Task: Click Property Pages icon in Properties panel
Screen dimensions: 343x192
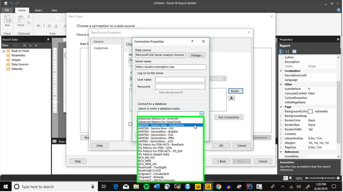Action: tap(295, 52)
